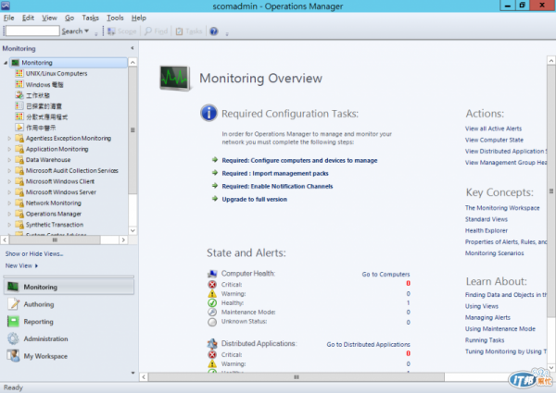Click Required: Enable Notification Channels link
Viewport: 556px width, 393px height.
[277, 186]
